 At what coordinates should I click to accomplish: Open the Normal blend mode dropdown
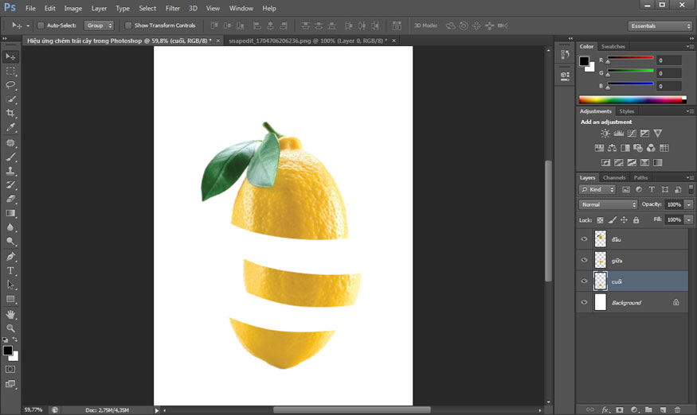[608, 204]
